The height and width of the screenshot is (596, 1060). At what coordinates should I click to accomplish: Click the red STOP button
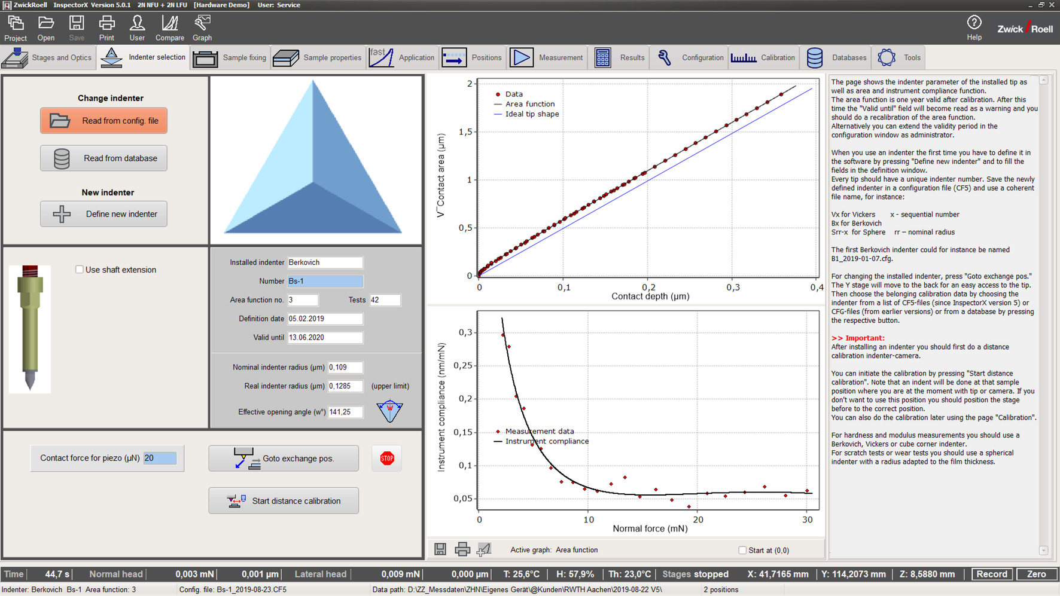click(x=387, y=459)
